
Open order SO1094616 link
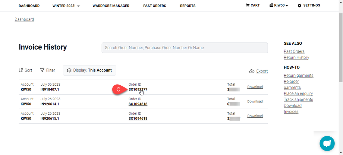(x=138, y=104)
